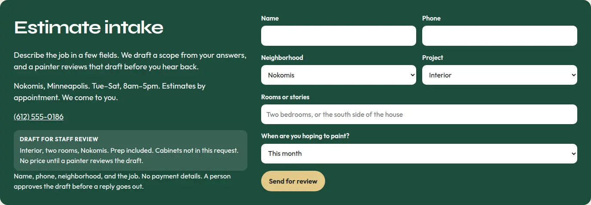Open the Neighborhood dropdown showing Nokomis
This screenshot has width=591, height=205.
coord(338,75)
